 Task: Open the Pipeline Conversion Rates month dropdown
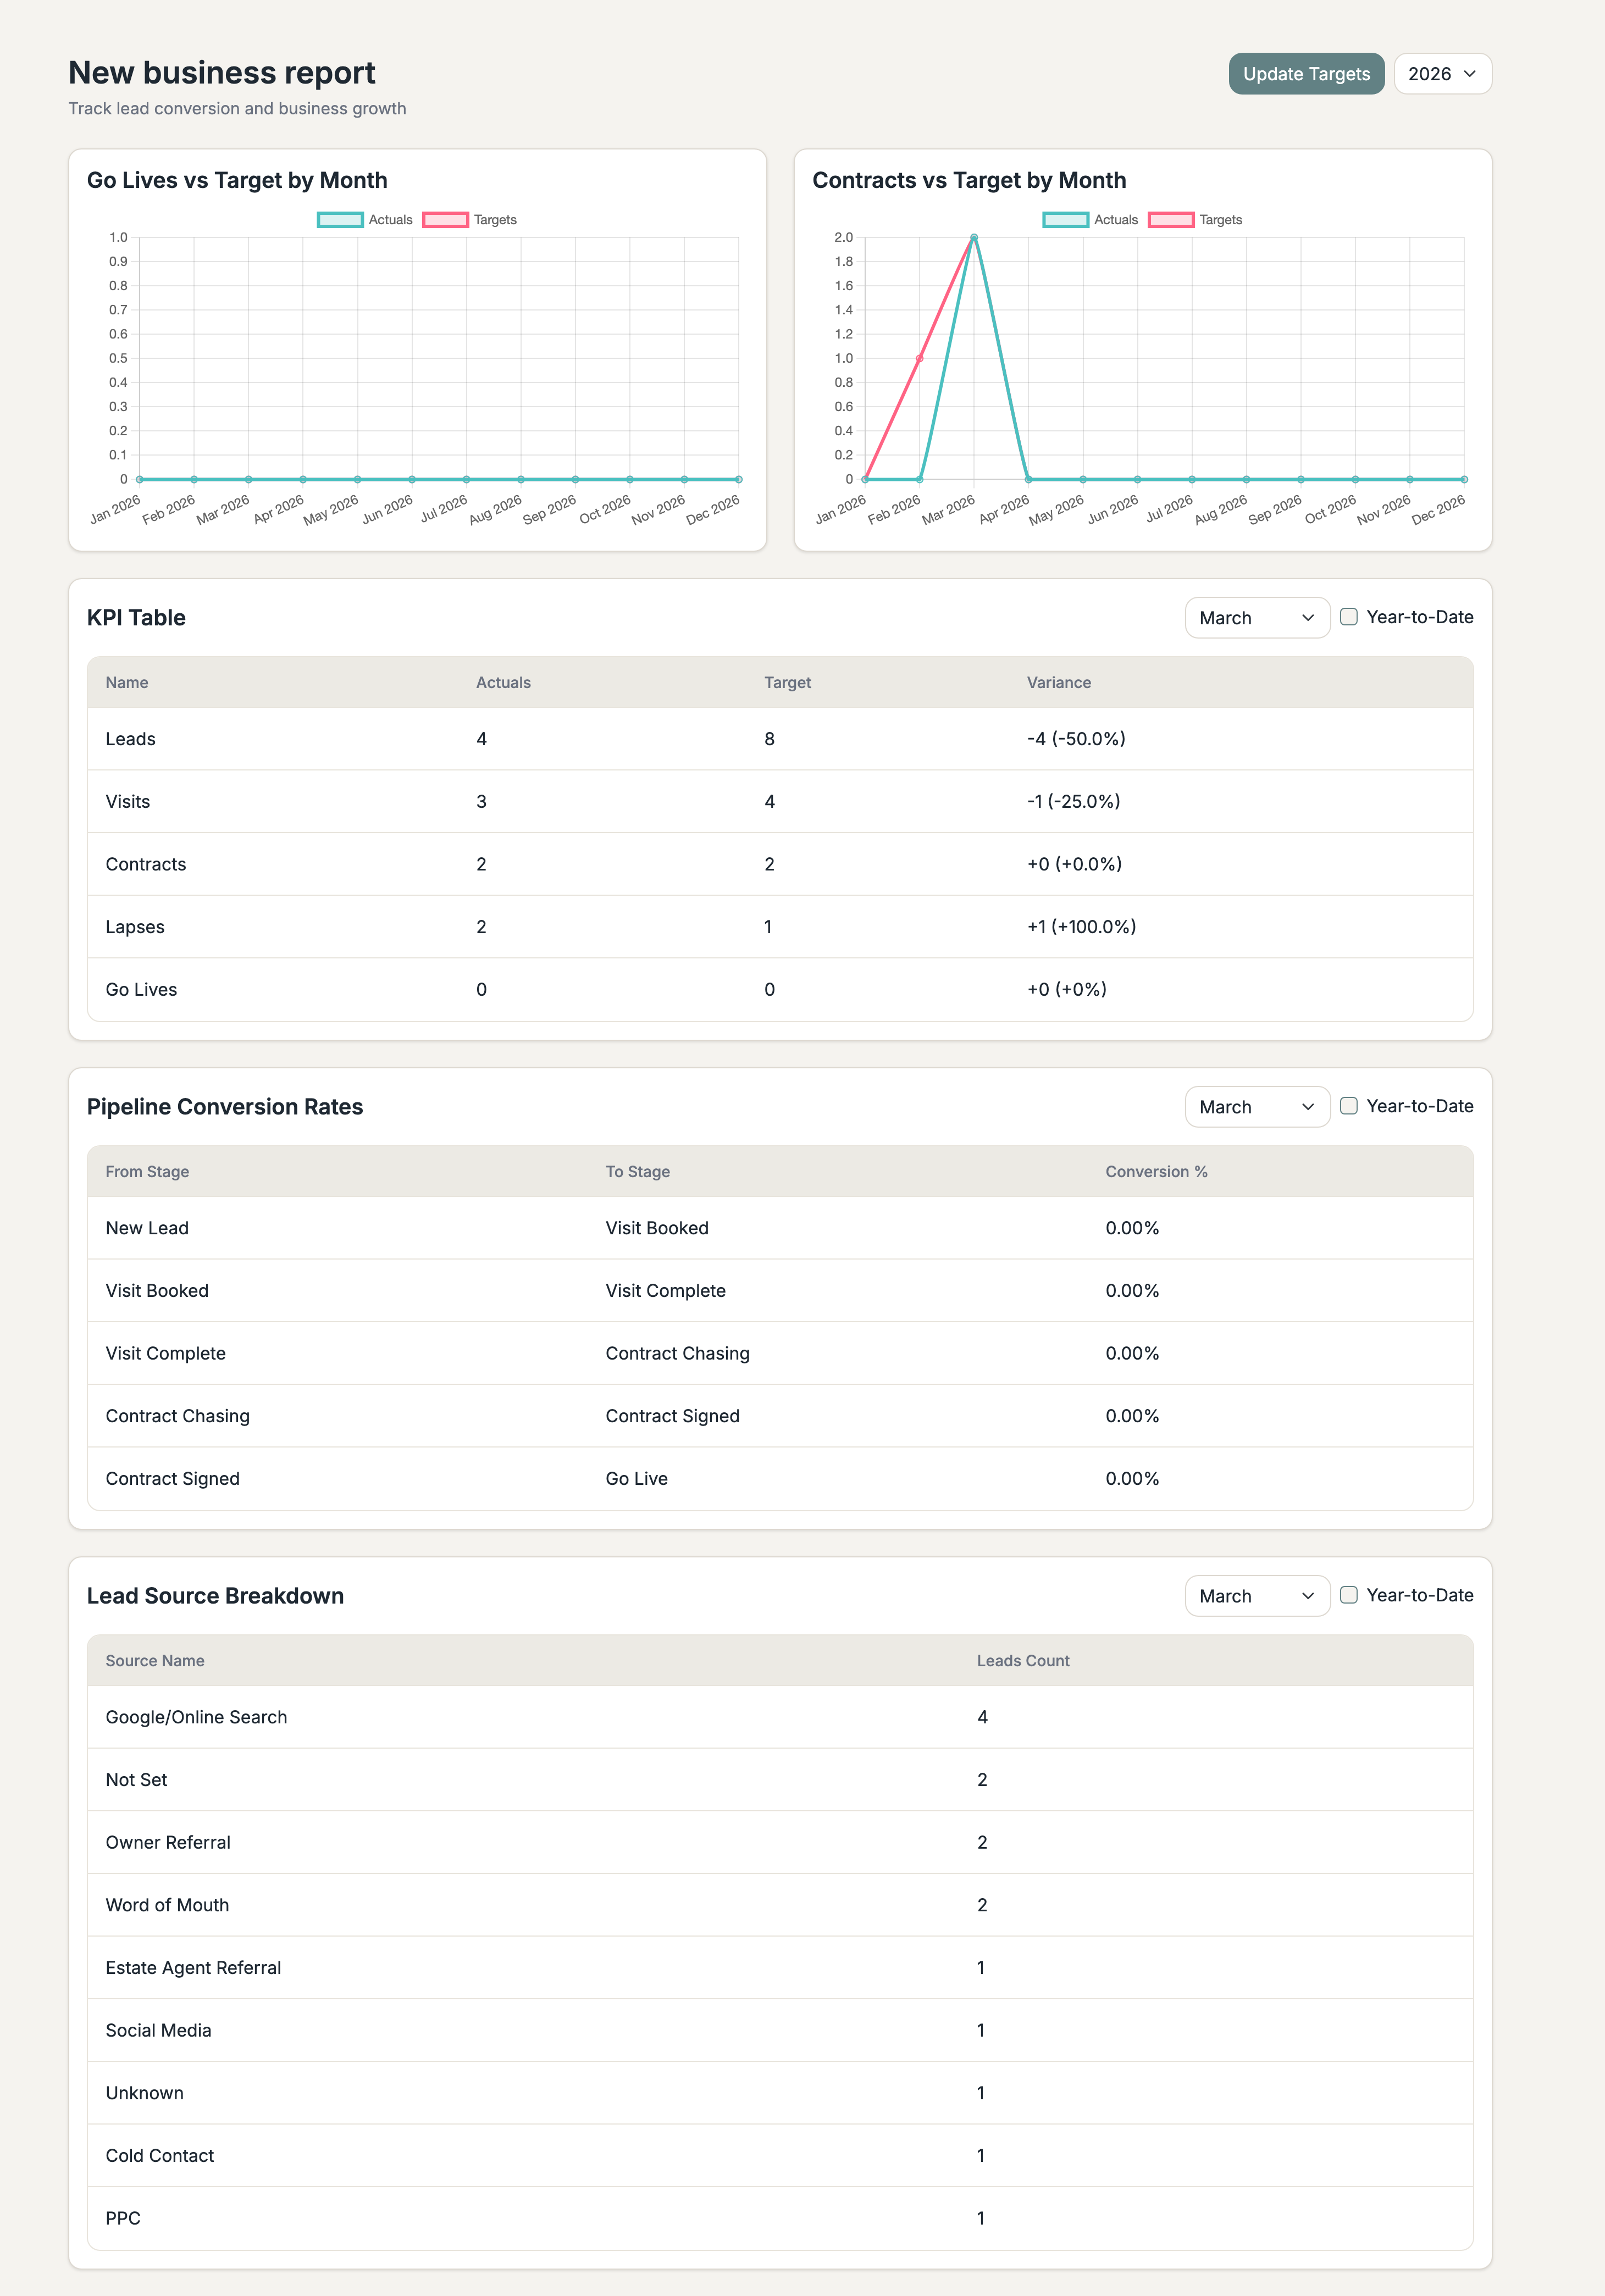coord(1256,1106)
